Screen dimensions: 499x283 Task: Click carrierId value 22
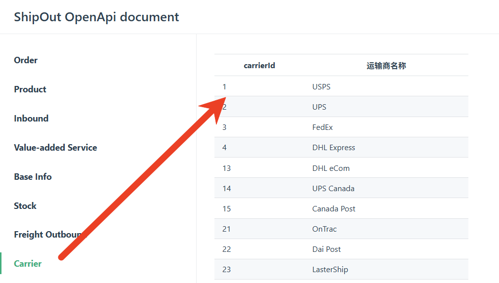click(x=227, y=249)
